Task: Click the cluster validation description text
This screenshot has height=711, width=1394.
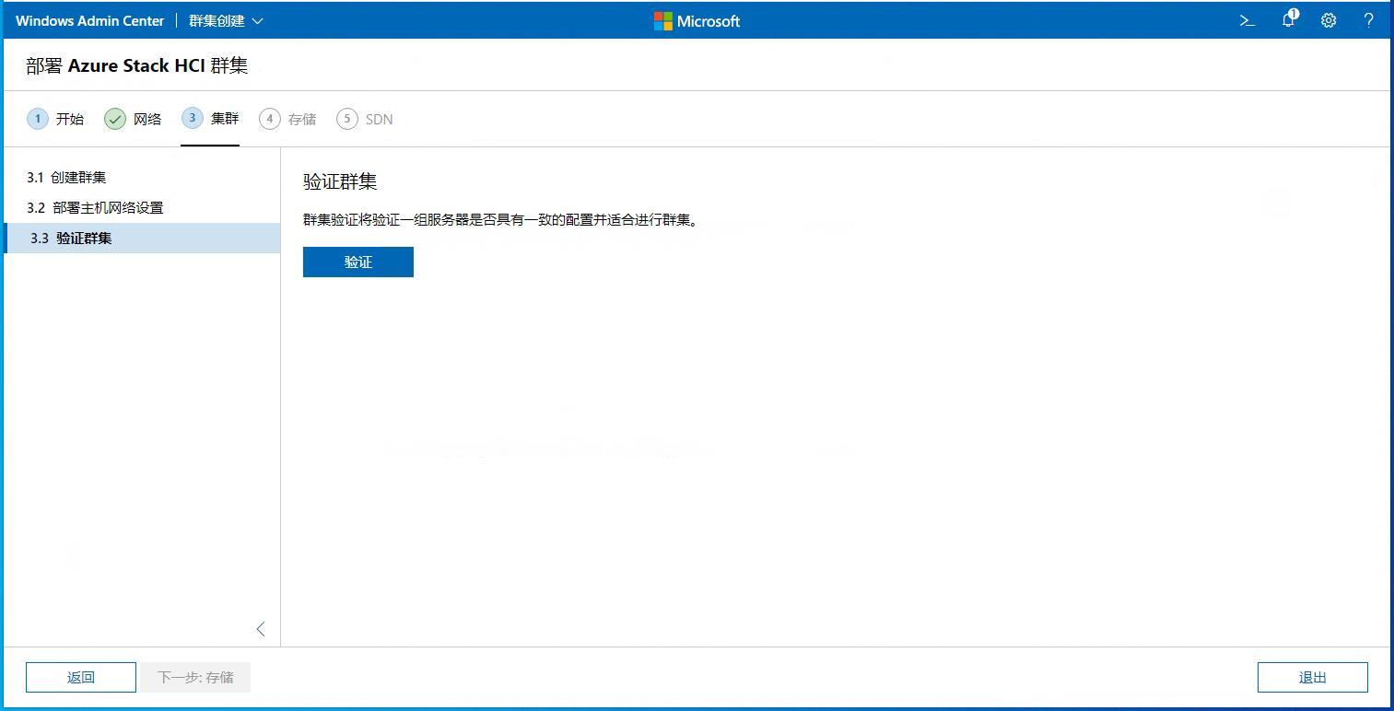Action: 500,221
